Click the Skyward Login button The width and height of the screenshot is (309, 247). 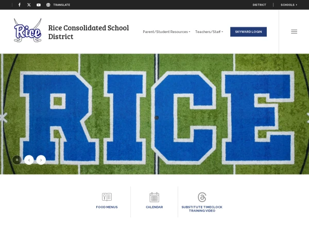coord(248,32)
